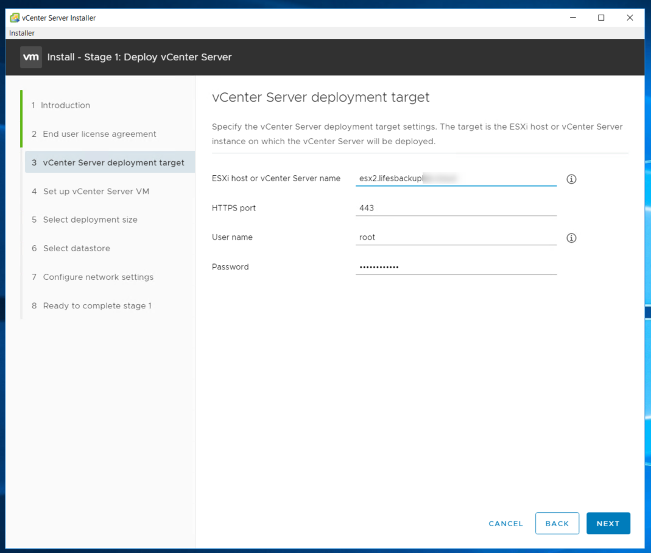Viewport: 651px width, 553px height.
Task: Click the vCenter Server Installer title bar icon
Action: coord(15,18)
